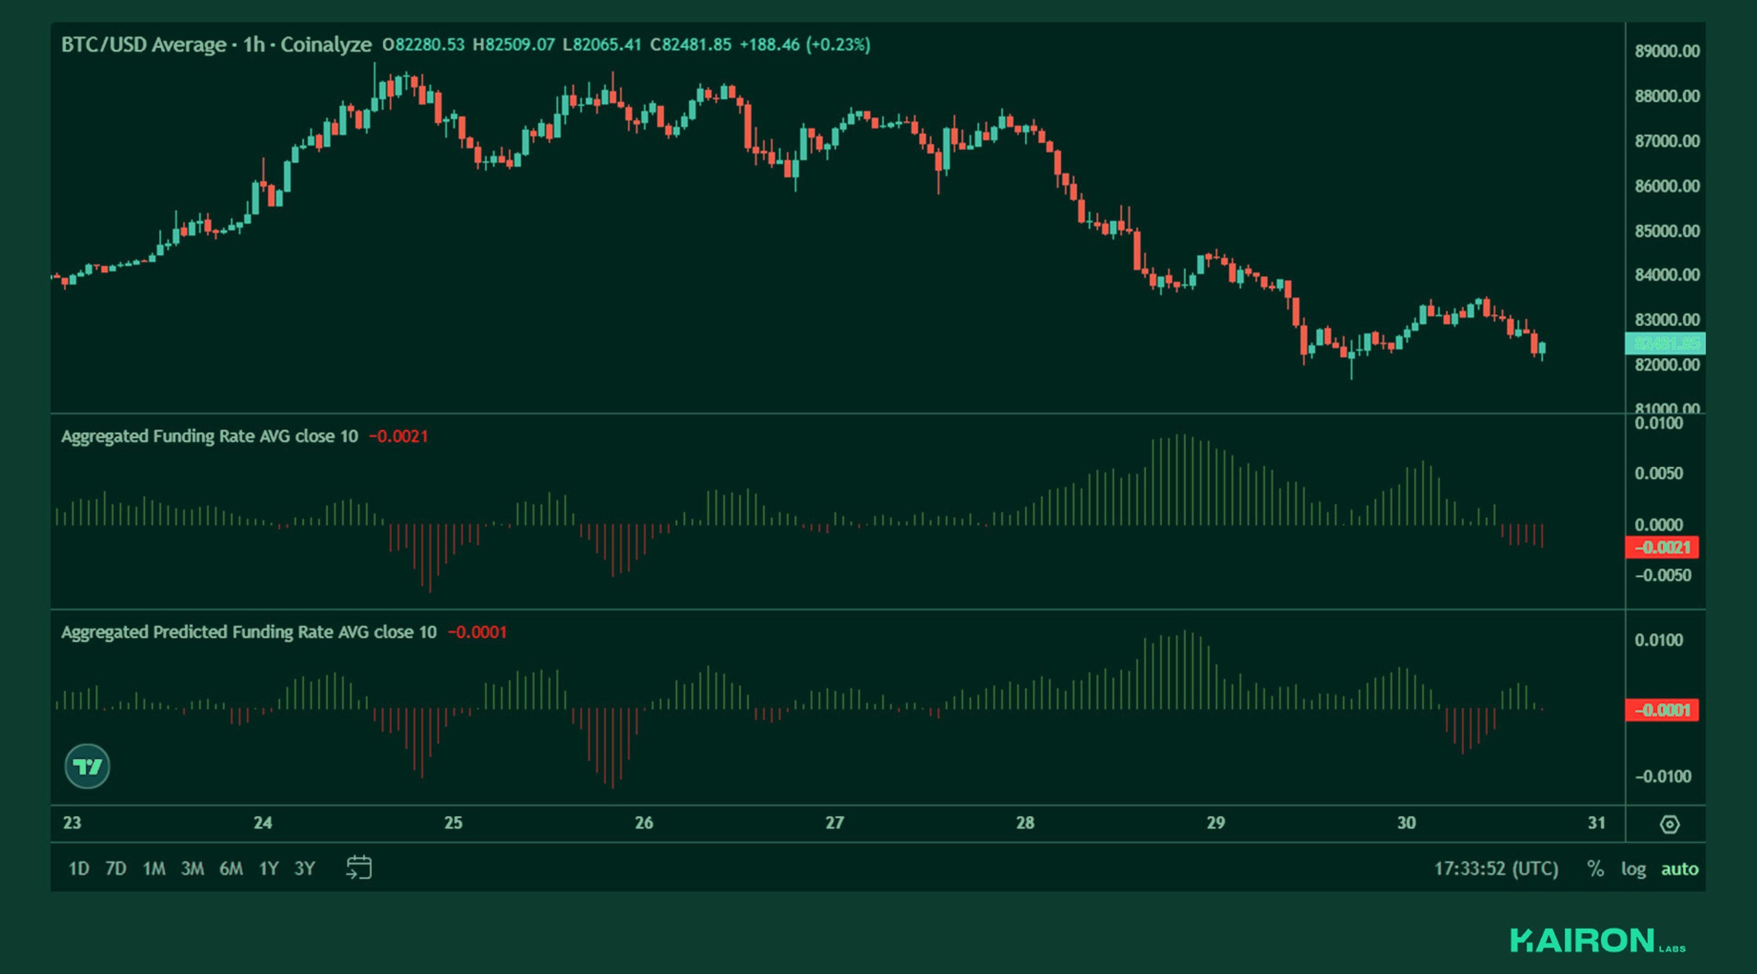Switch to 1Y time range
The height and width of the screenshot is (974, 1757).
pyautogui.click(x=269, y=868)
